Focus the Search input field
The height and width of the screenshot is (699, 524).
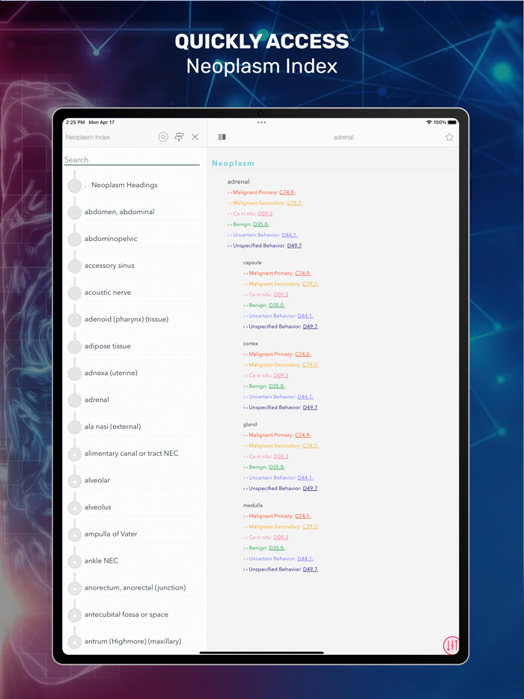click(132, 159)
